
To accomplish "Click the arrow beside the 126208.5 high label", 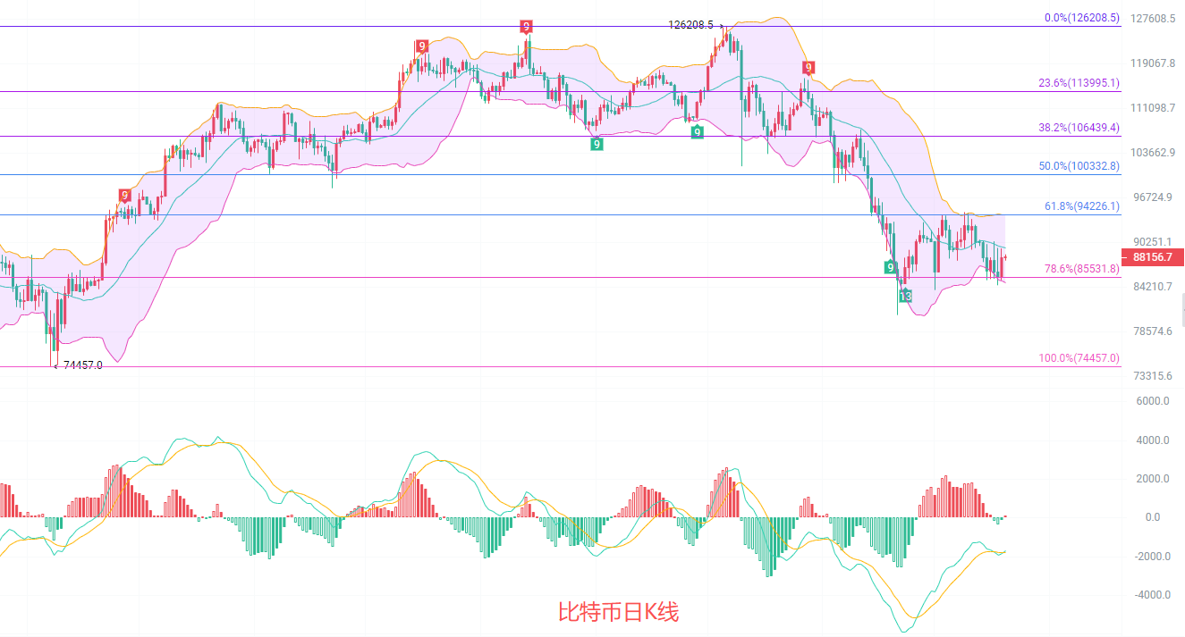I will 721,25.
